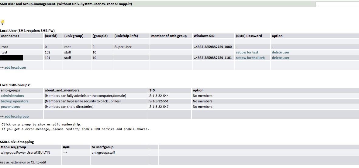Image resolution: width=359 pixels, height=168 pixels.
Task: Open the administrators SMB group
Action: [12, 96]
